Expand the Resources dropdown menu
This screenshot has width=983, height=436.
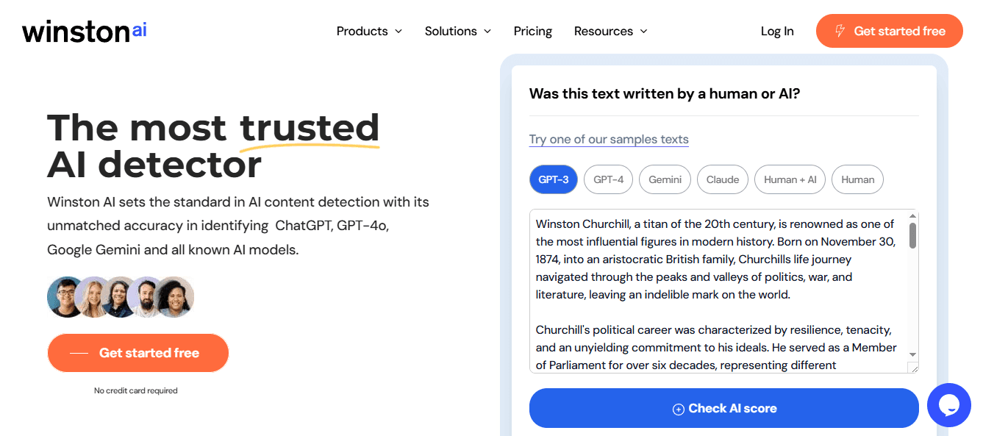(611, 31)
